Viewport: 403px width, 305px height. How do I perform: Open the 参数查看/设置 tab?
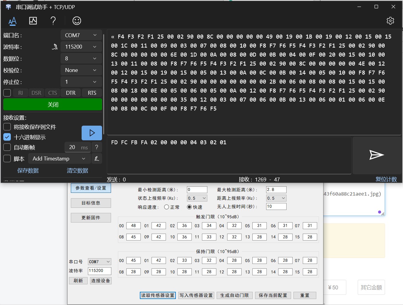(x=91, y=188)
